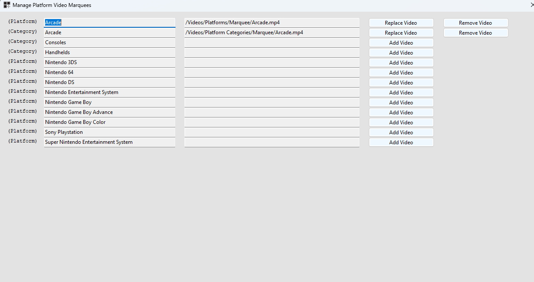
Task: Select the Arcade platform name field
Action: (x=109, y=23)
